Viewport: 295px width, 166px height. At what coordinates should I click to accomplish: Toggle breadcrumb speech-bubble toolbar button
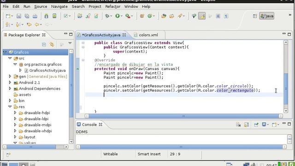(x=194, y=16)
